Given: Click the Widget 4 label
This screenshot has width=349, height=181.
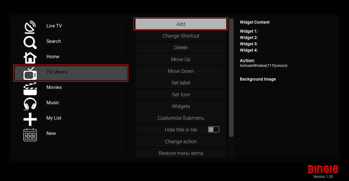Looking at the screenshot, I should pos(248,50).
